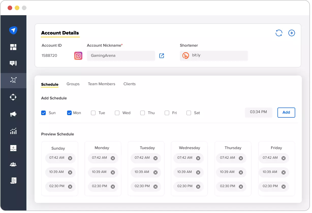Viewport: 312px width, 213px height.
Task: Check the Thu checkbox
Action: pos(143,113)
